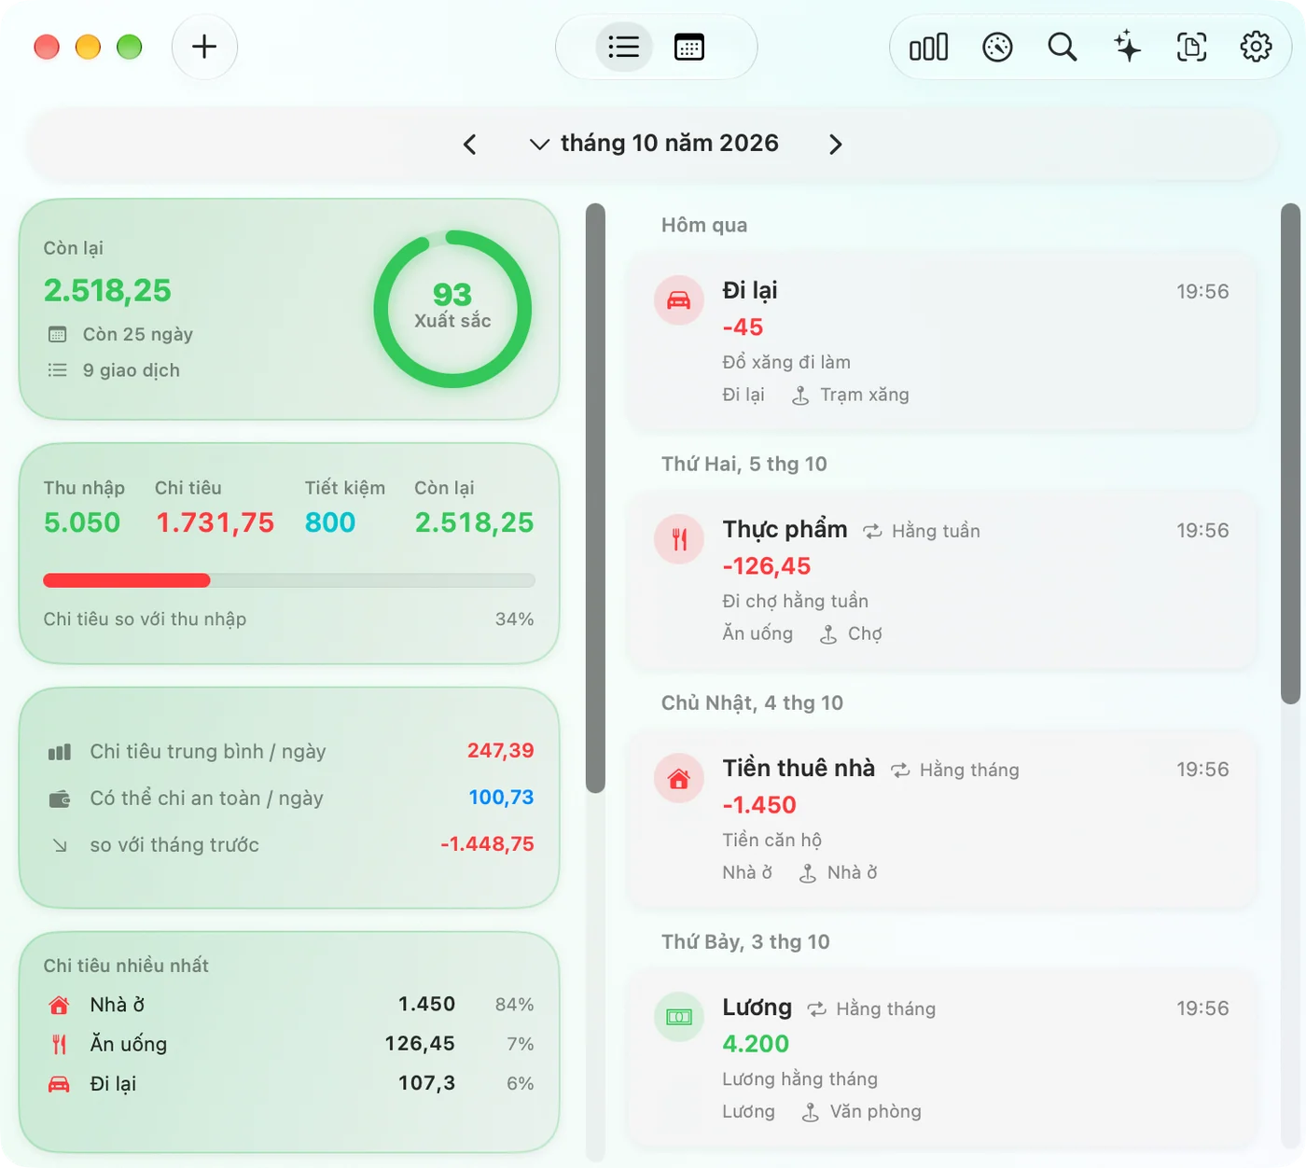Open settings gear
The height and width of the screenshot is (1168, 1306).
[1256, 47]
